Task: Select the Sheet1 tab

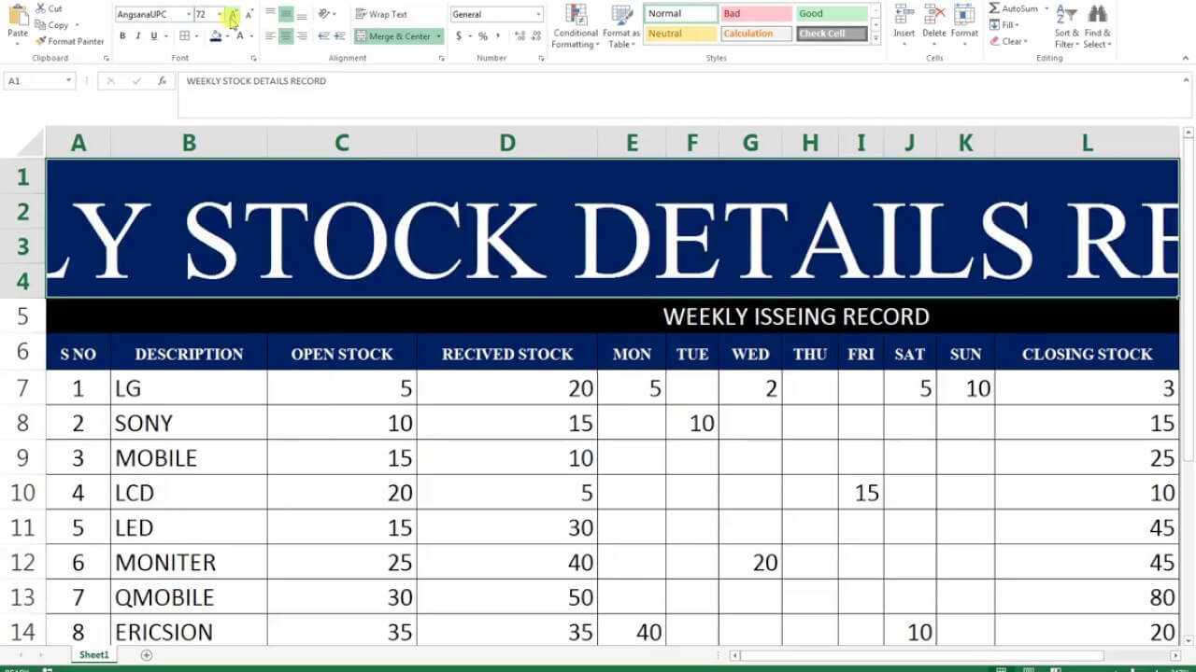Action: 93,655
